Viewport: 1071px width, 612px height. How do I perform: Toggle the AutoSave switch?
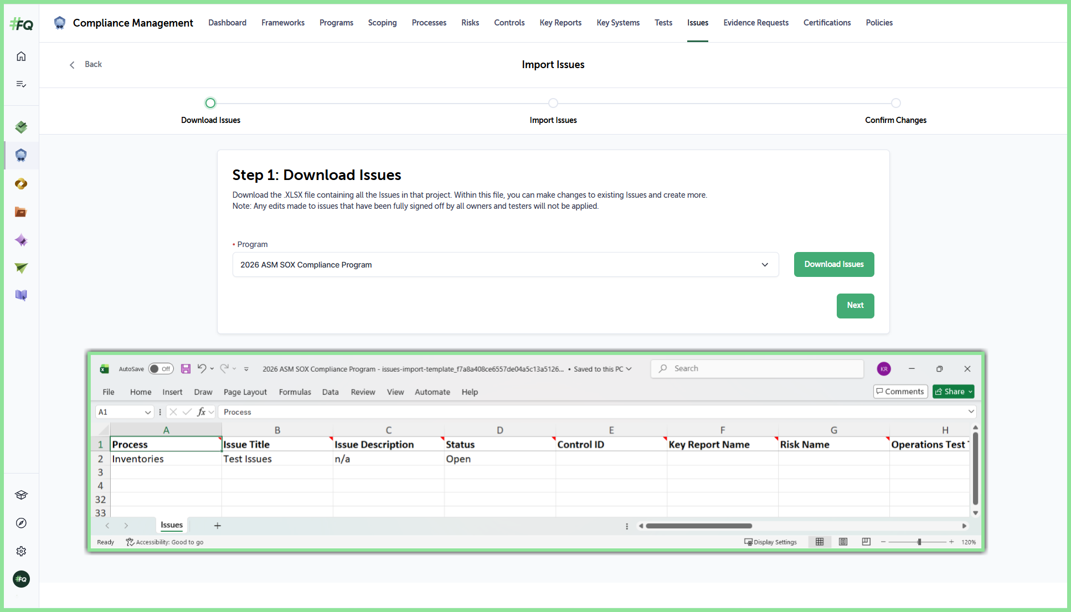coord(161,369)
